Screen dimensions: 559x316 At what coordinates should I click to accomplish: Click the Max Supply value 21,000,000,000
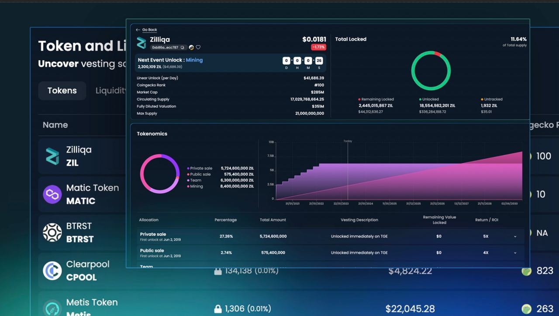click(x=310, y=114)
